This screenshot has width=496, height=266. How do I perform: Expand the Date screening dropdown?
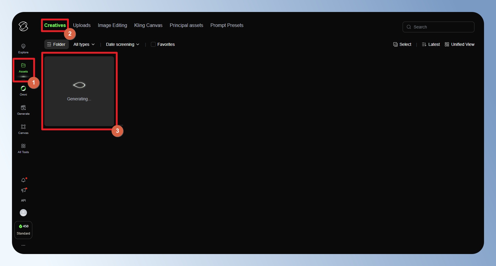[x=122, y=44]
